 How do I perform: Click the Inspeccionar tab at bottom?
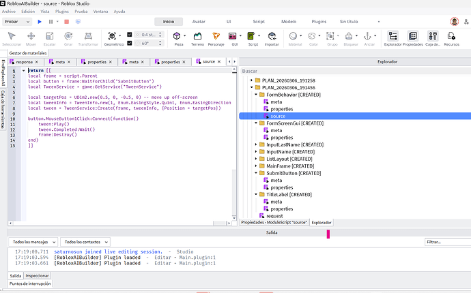37,275
